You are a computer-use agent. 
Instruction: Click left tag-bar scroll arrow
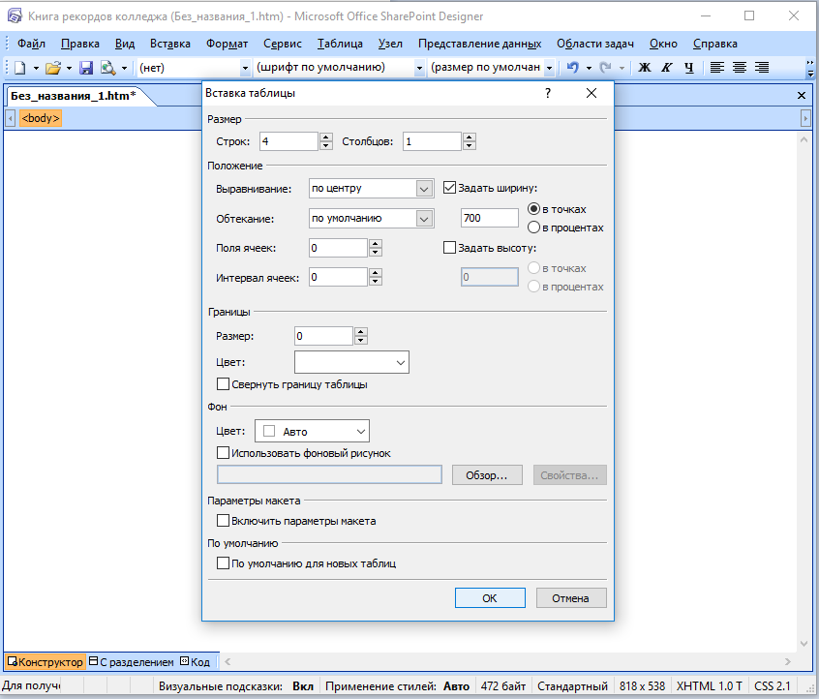point(10,118)
